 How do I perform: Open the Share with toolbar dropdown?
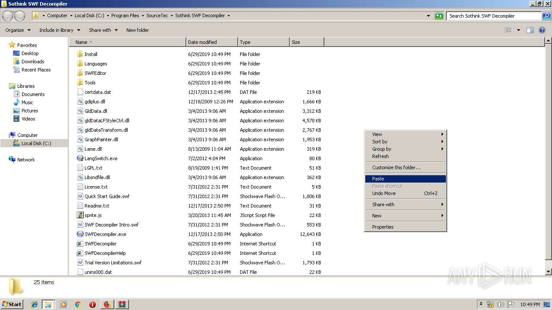click(x=103, y=30)
